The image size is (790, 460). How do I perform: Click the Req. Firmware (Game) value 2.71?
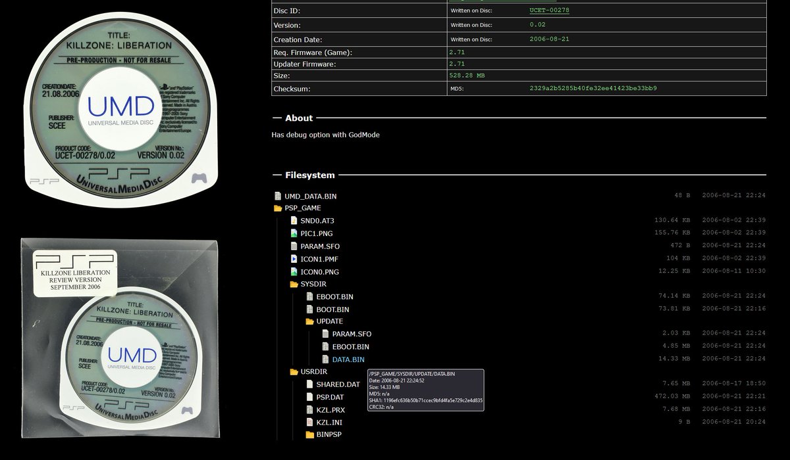[457, 52]
